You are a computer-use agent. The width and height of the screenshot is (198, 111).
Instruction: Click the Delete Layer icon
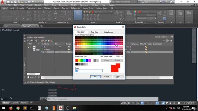[49, 41]
